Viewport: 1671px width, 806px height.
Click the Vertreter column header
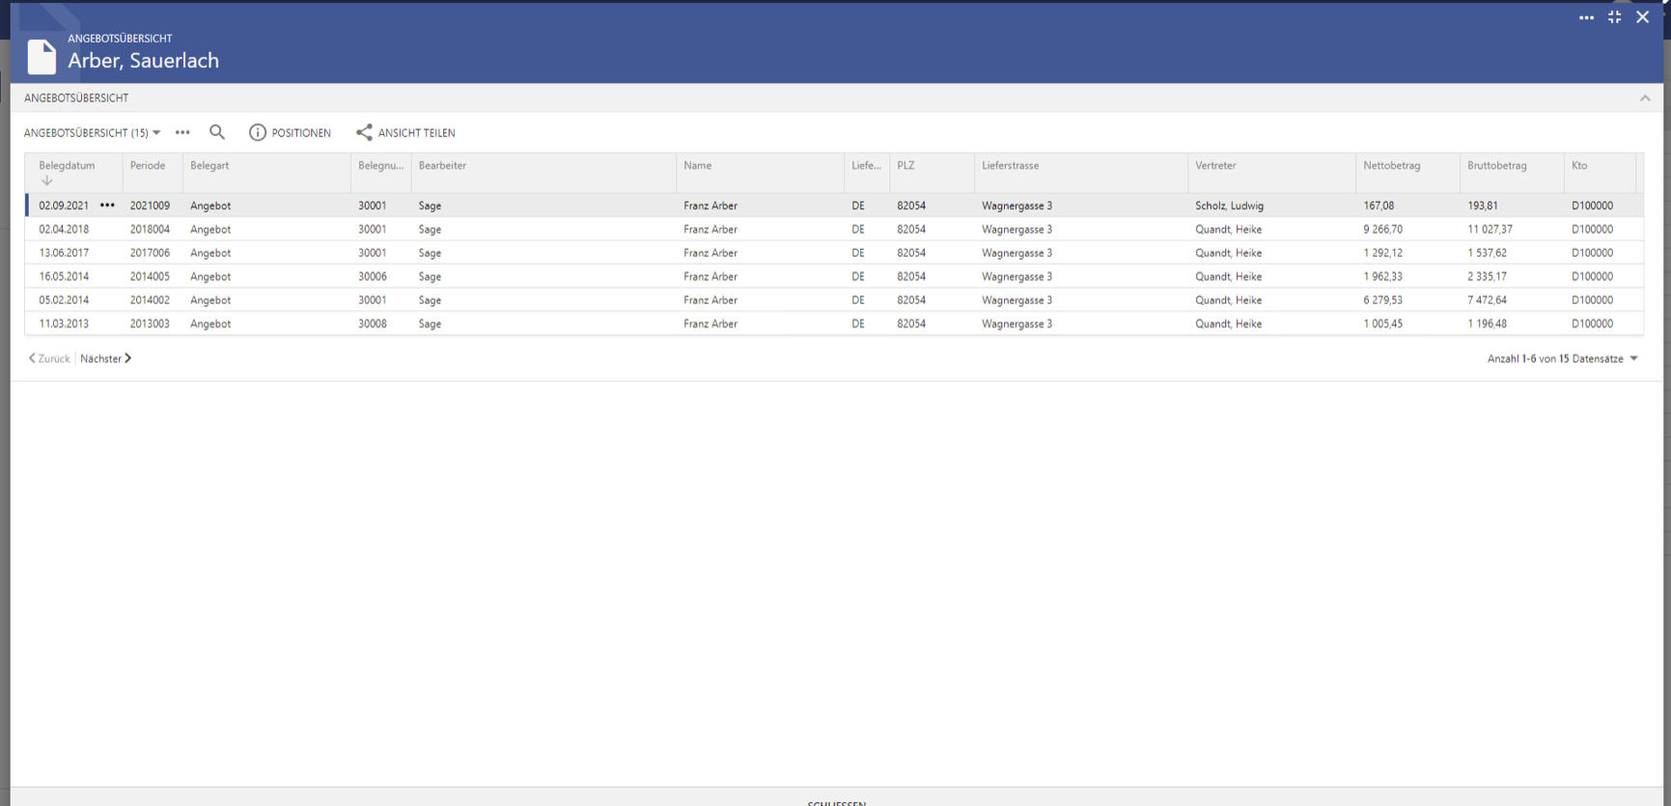[1214, 166]
